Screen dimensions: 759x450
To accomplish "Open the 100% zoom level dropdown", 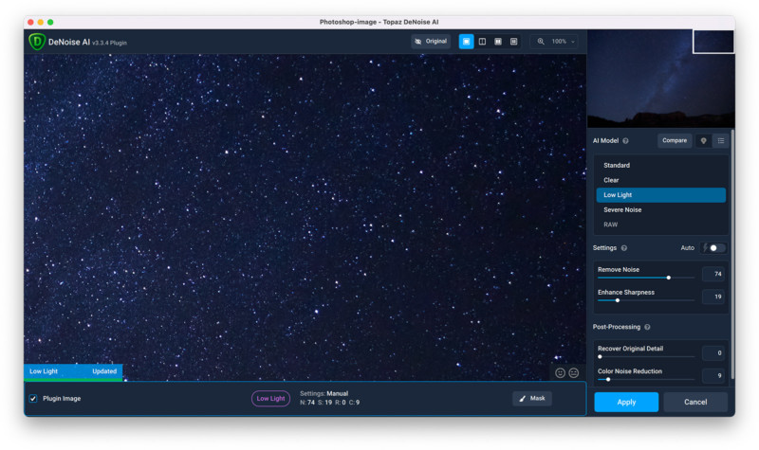I will coord(555,42).
